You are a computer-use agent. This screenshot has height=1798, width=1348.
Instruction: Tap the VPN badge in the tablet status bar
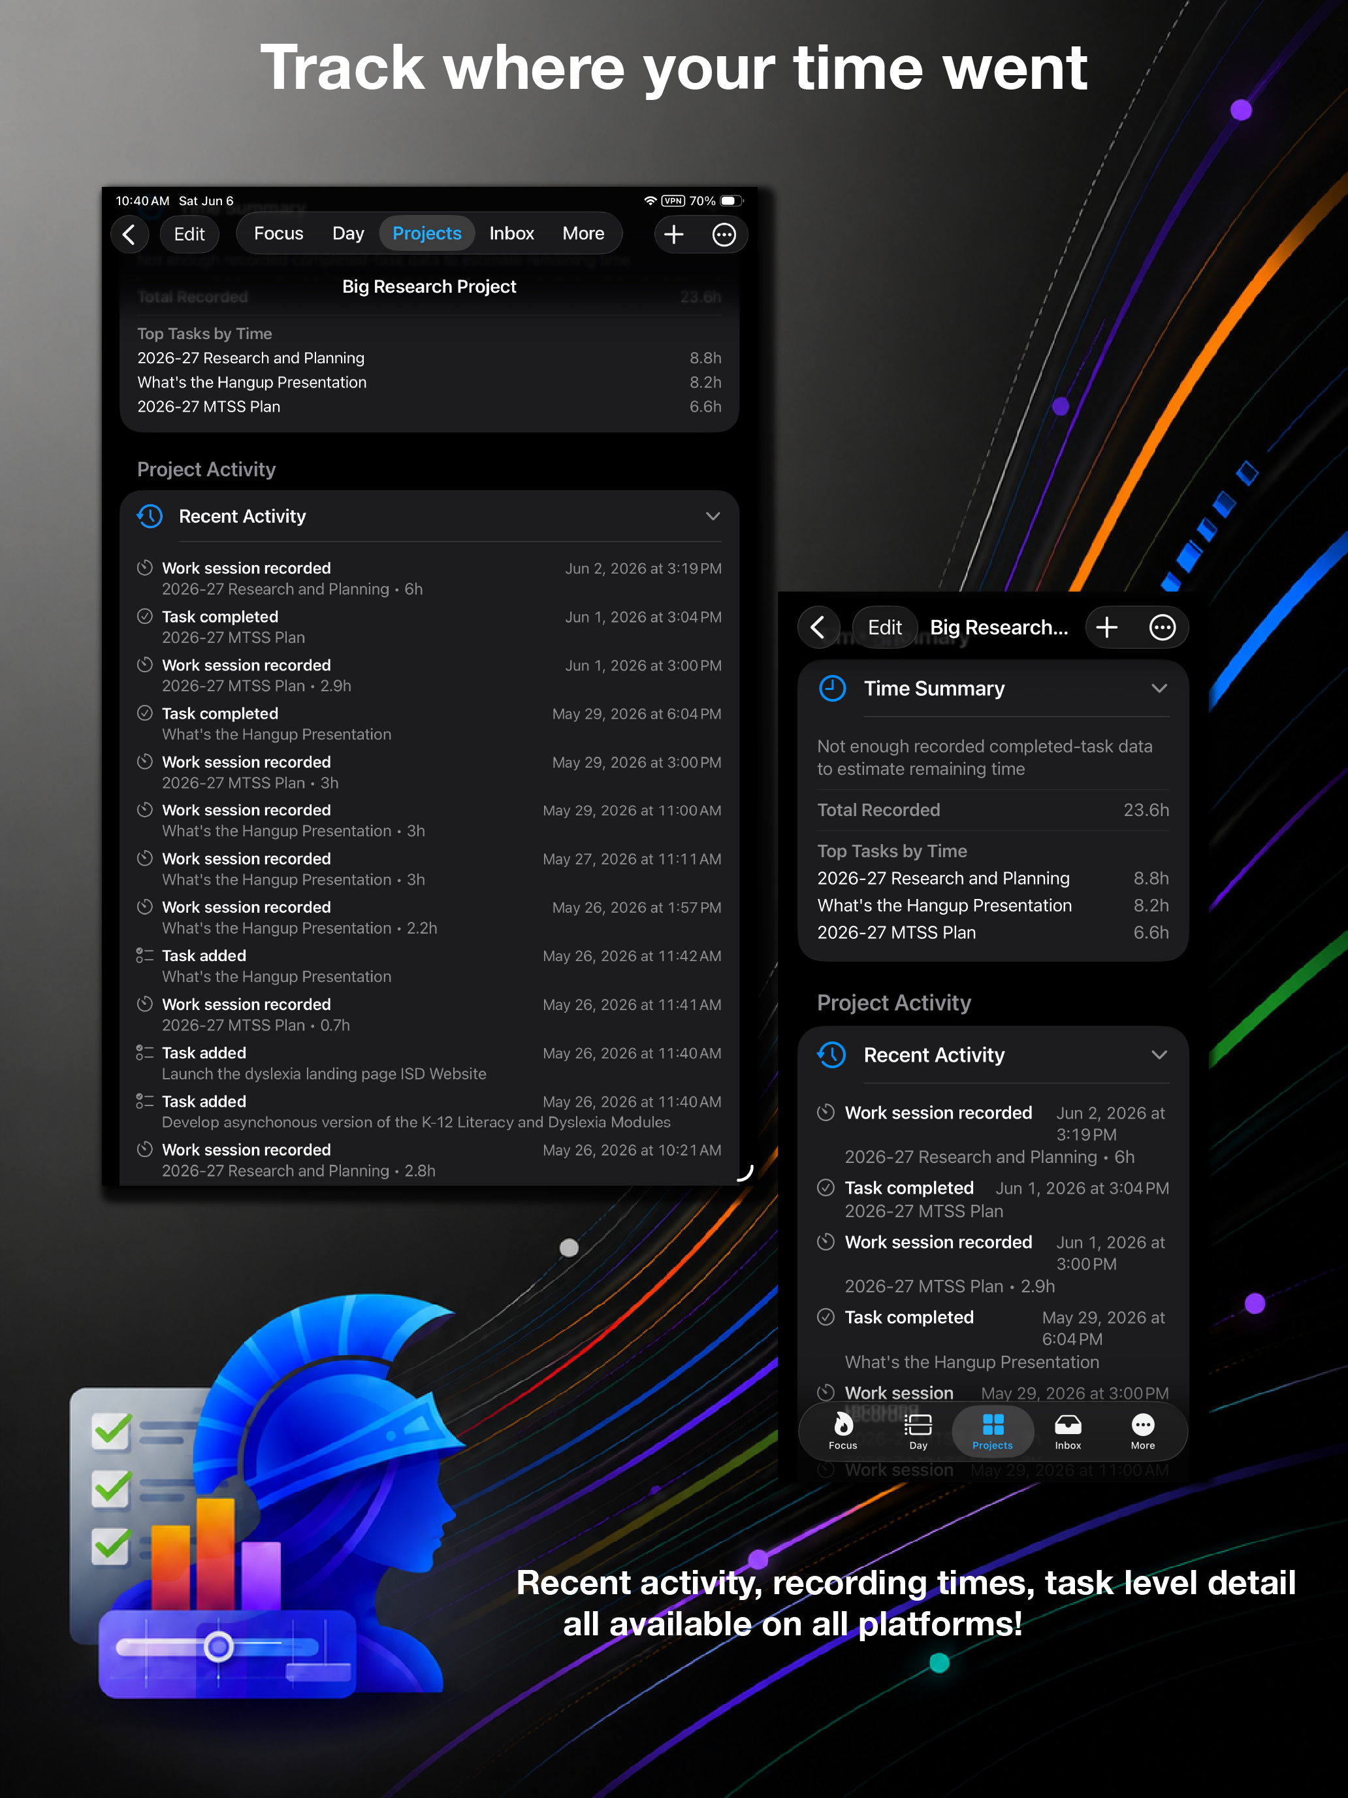tap(673, 201)
